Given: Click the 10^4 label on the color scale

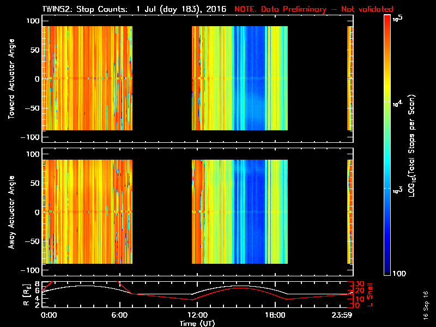Looking at the screenshot, I should click(x=398, y=104).
